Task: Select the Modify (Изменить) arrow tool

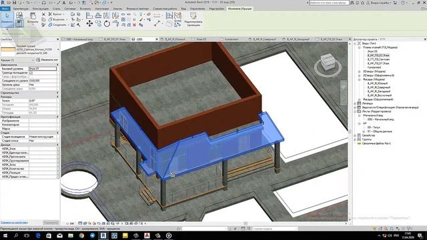Action: (7, 19)
